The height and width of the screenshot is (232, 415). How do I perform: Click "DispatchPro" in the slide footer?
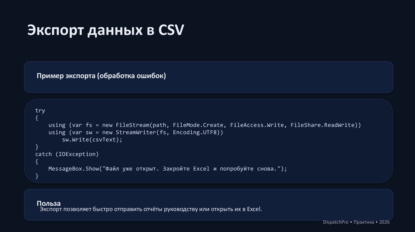(x=336, y=222)
